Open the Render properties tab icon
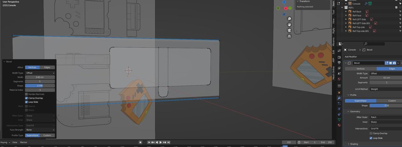Viewport: 402px width, 147px height. coord(339,57)
